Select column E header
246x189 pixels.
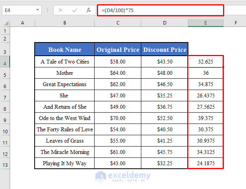click(x=206, y=23)
